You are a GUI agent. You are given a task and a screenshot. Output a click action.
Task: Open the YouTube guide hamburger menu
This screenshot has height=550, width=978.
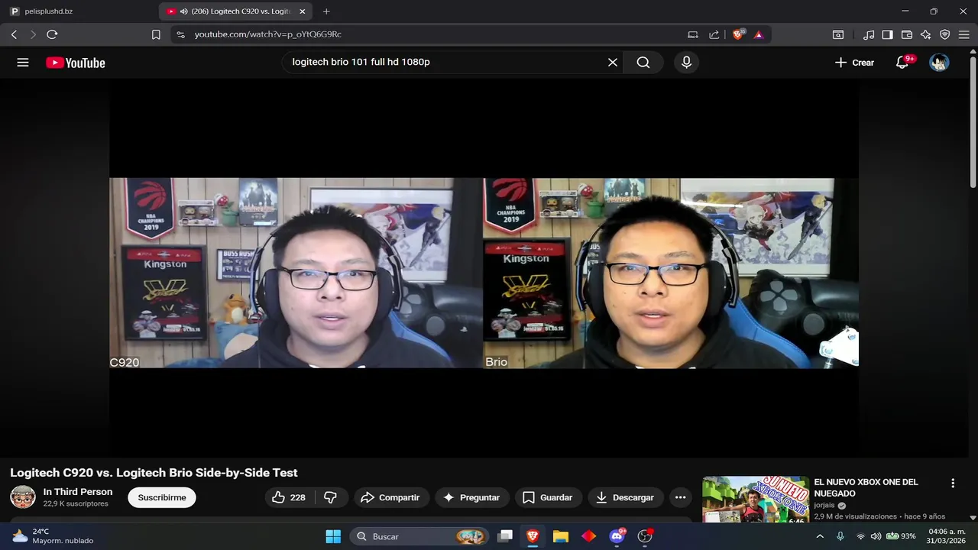23,63
